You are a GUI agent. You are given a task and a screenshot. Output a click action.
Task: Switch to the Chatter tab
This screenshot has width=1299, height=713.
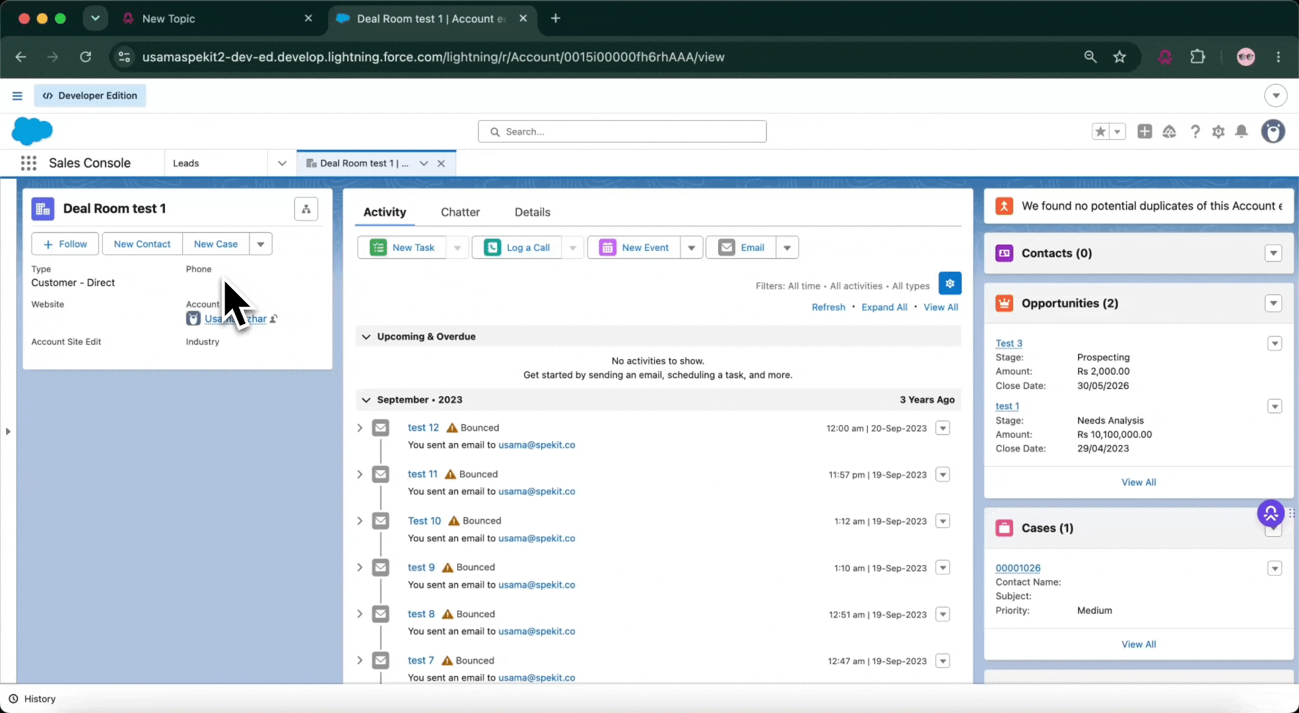460,212
